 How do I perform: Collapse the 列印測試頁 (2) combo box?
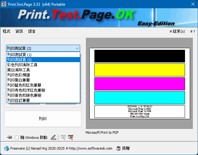click(x=77, y=48)
